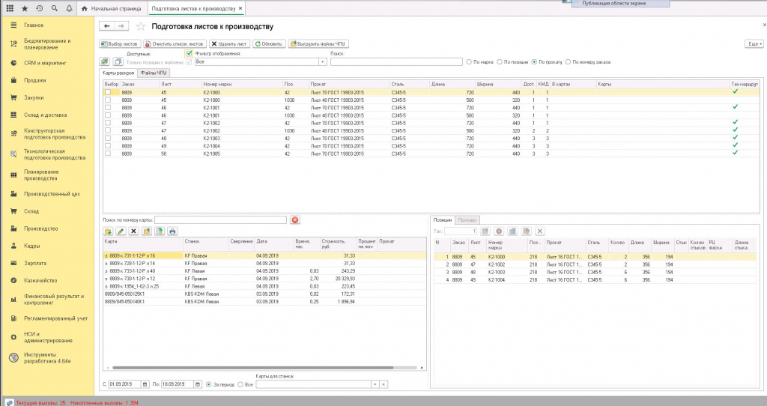Click Поиск по номеру карты field
The width and height of the screenshot is (767, 406).
click(x=221, y=220)
